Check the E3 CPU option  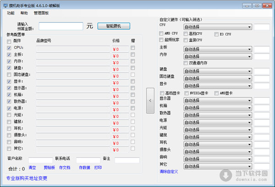[216, 34]
